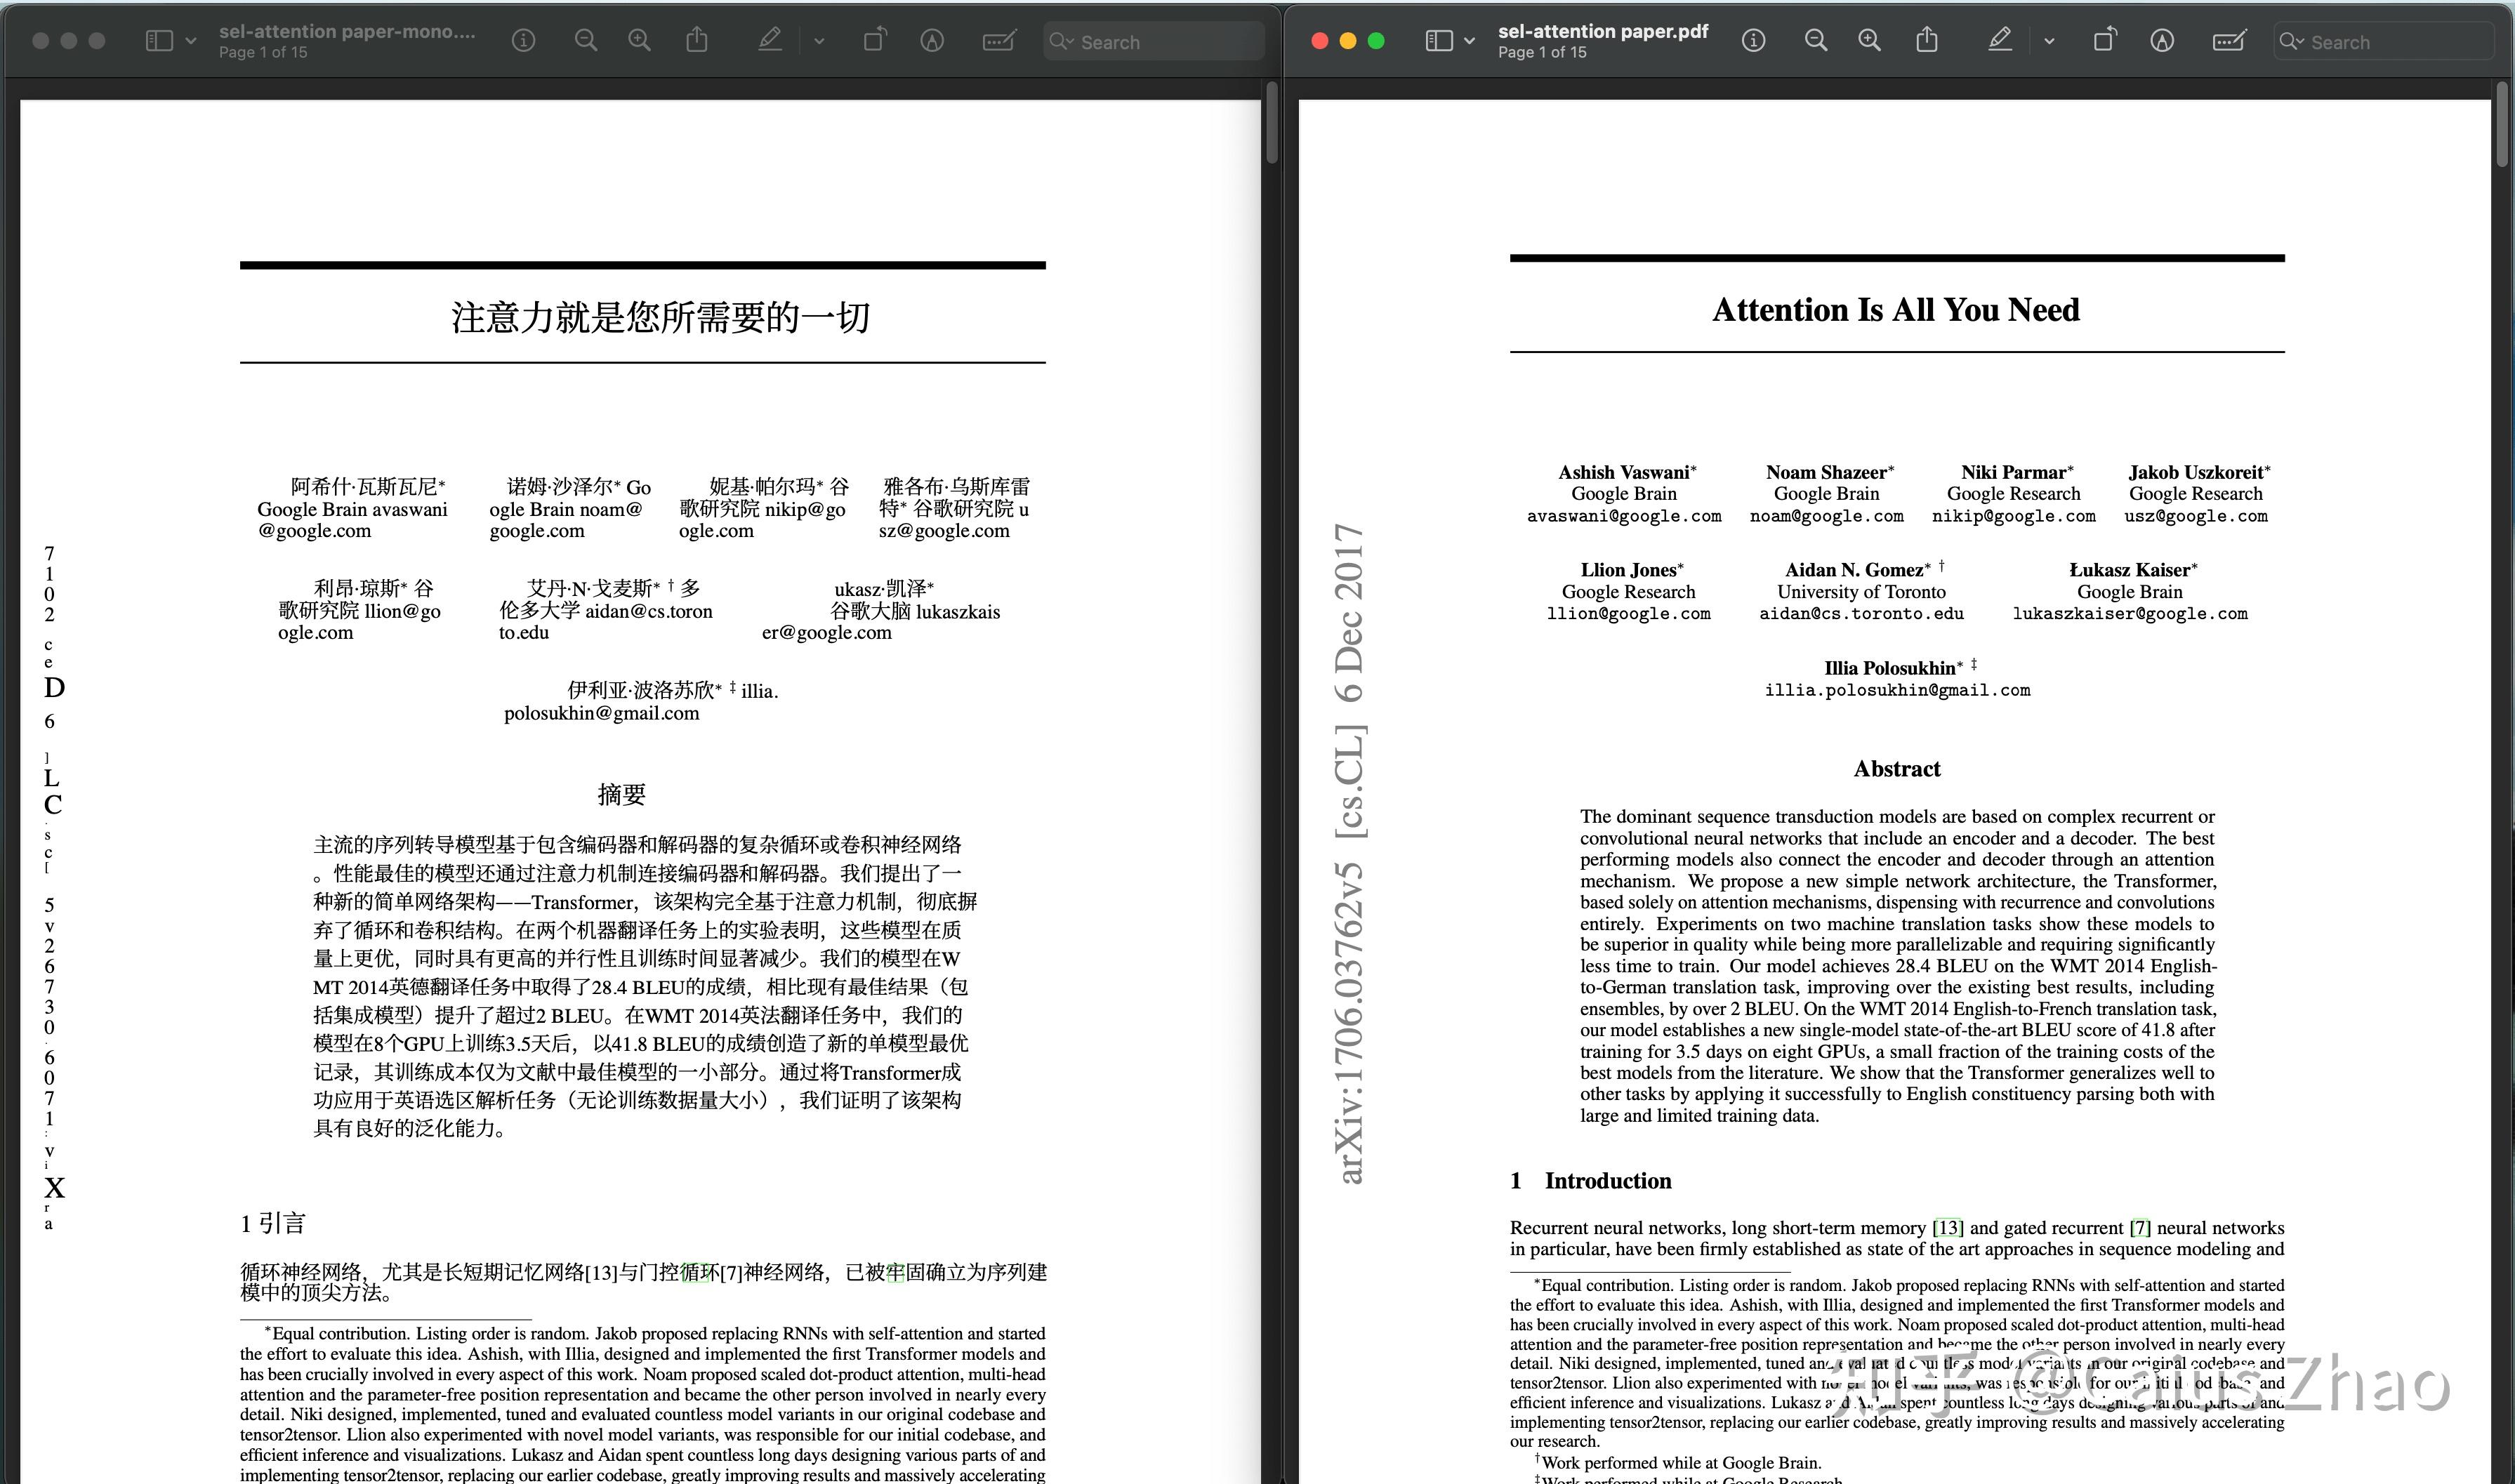Share sel-attention paper.pdf via the share icon
The image size is (2515, 1484).
pyautogui.click(x=1927, y=40)
